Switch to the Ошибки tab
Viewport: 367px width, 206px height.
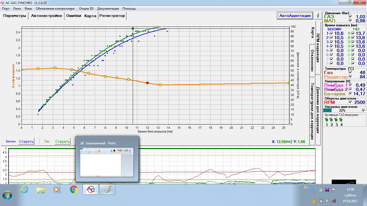(x=74, y=16)
